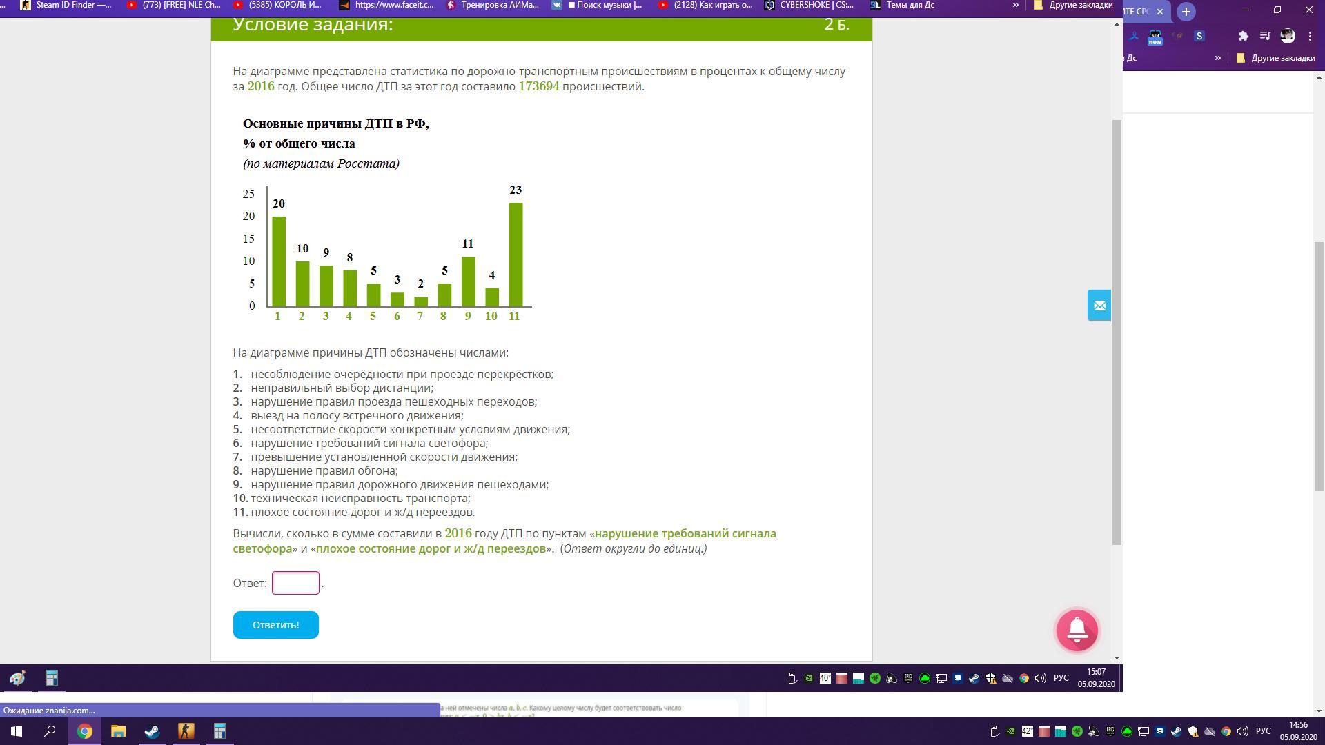This screenshot has height=745, width=1325.
Task: Open Темы для Дс bookmark
Action: pyautogui.click(x=902, y=5)
